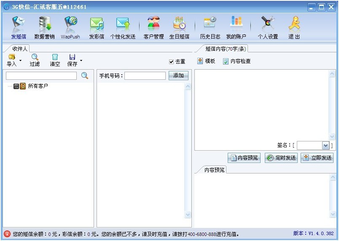Screen dimensions: 339x241
Task: Click the 清空 clear icon
Action: [55, 57]
